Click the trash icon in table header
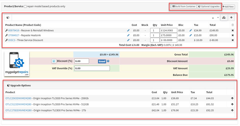 [233, 25]
